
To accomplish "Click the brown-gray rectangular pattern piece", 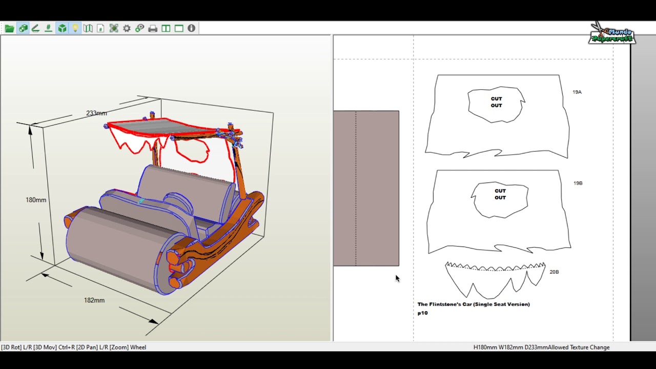I will [366, 188].
